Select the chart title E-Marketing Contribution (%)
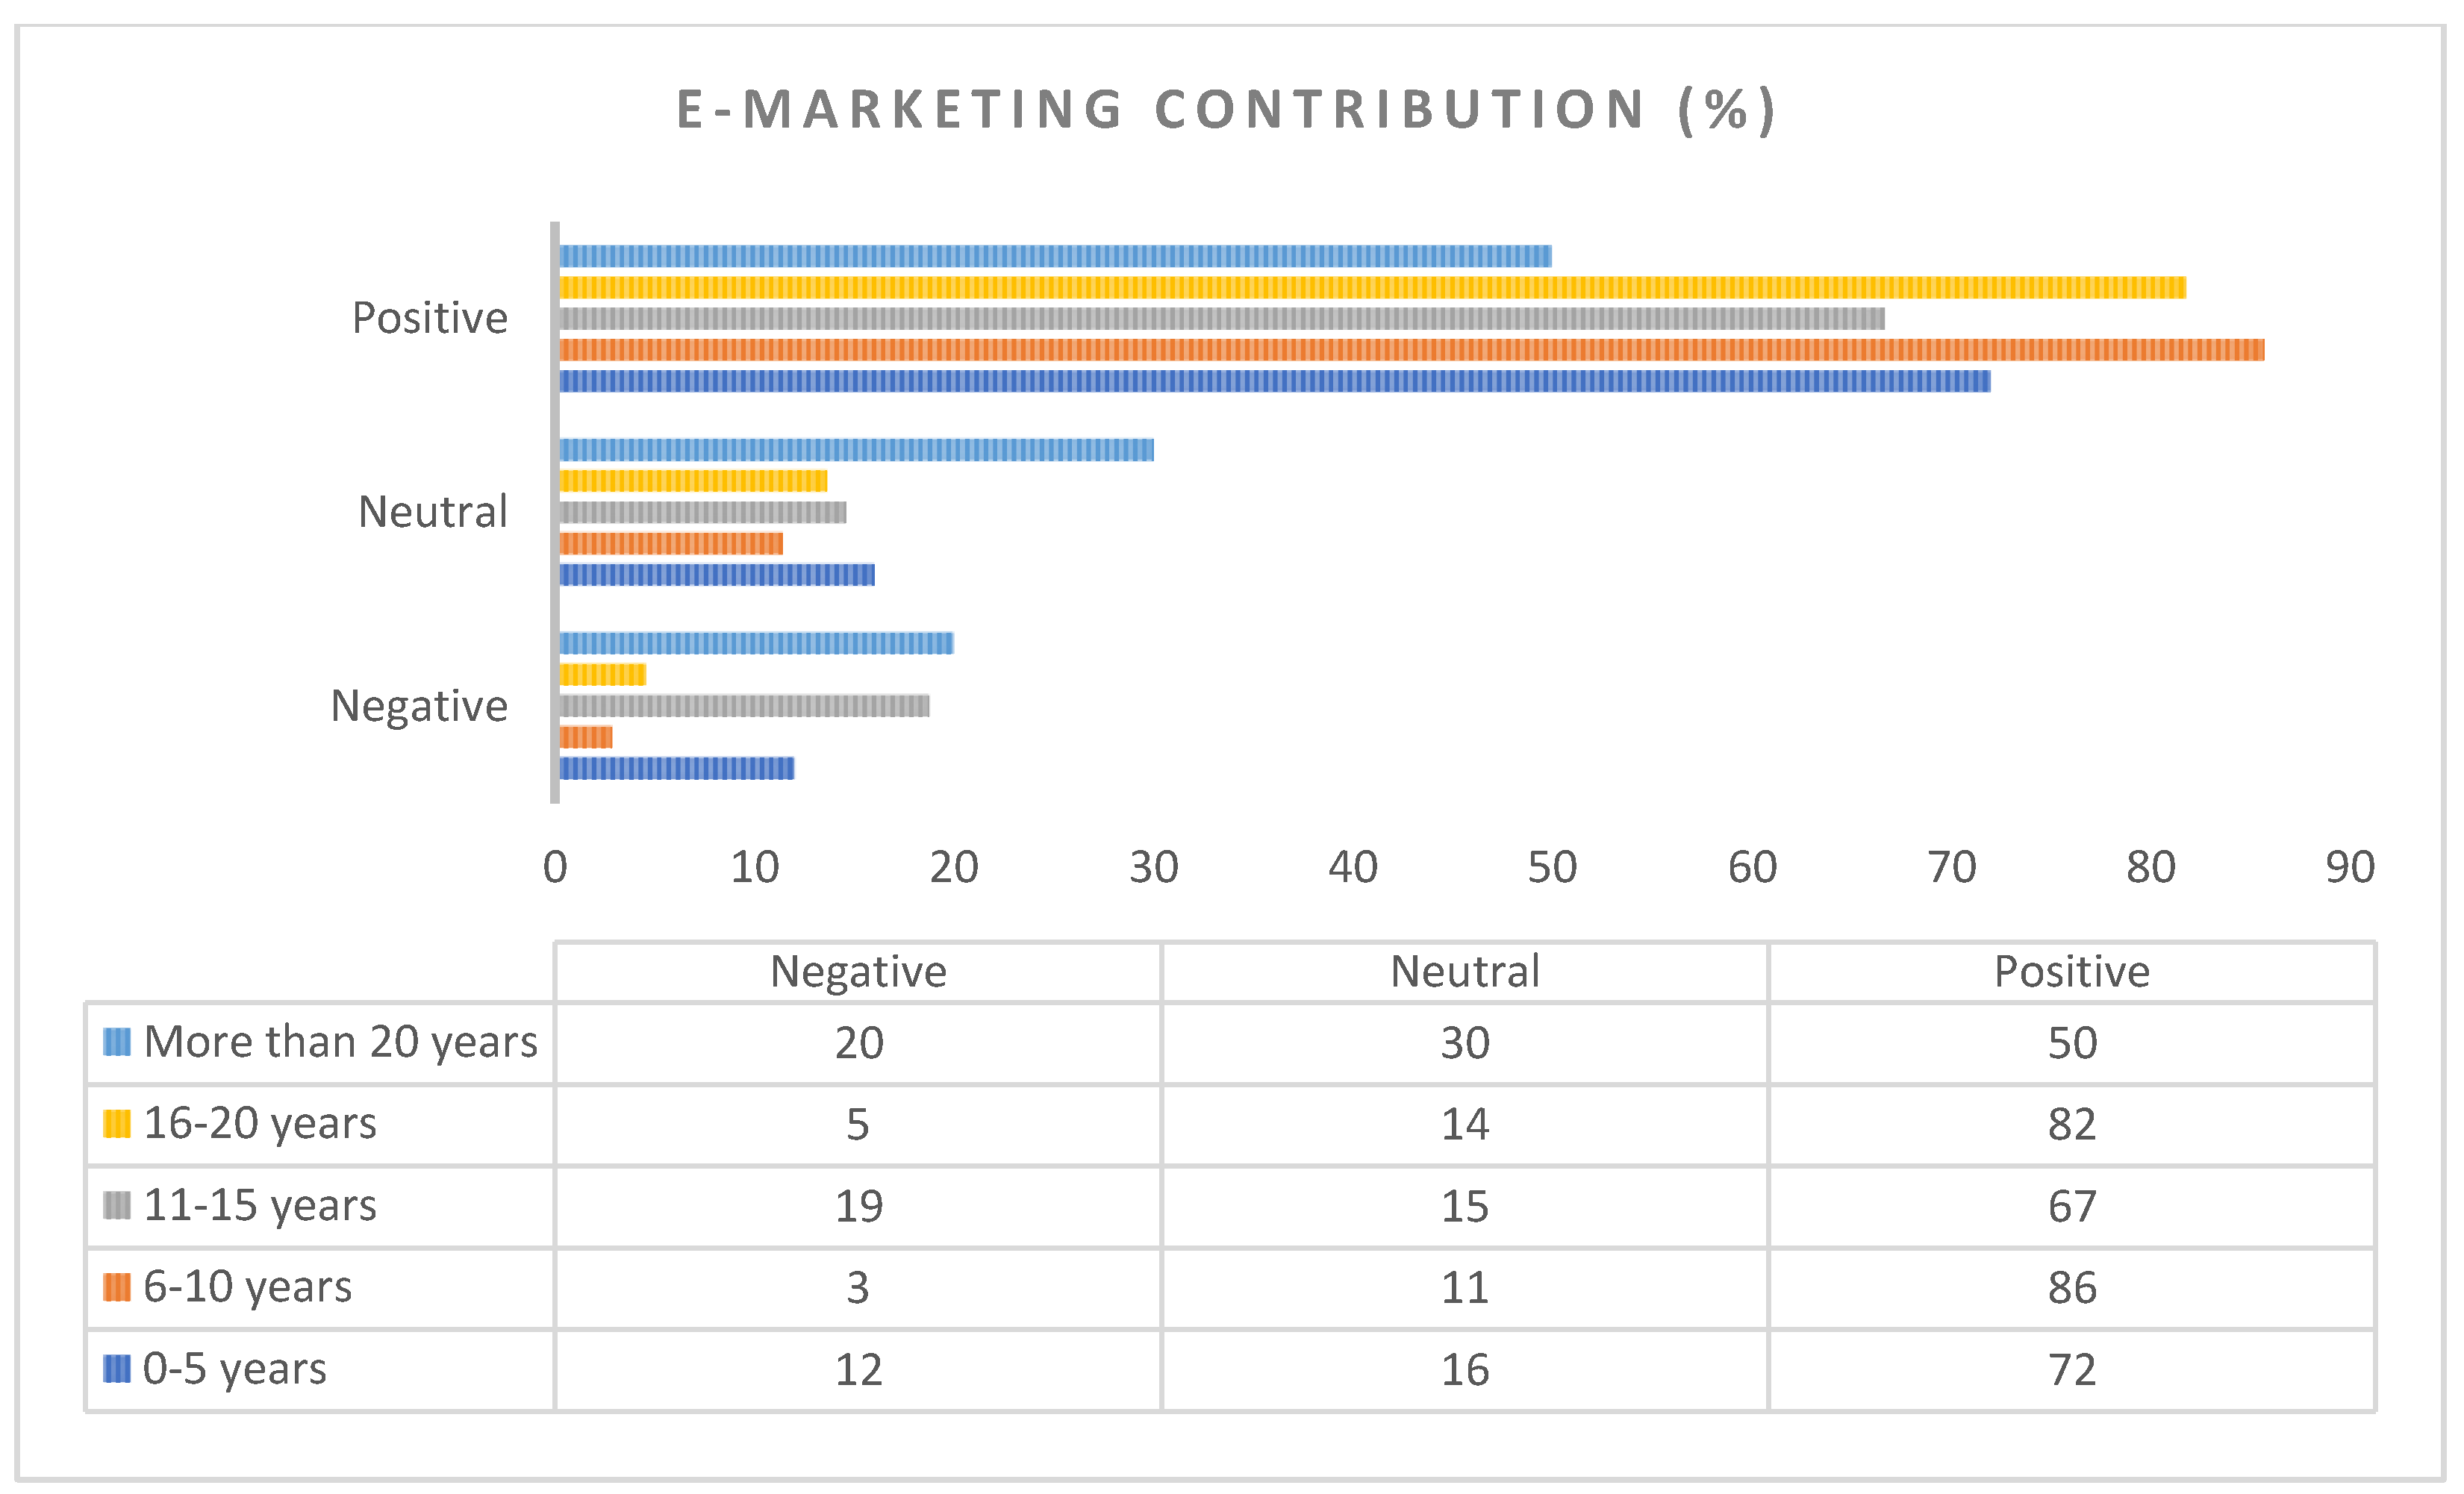Screen dimensions: 2464x1494 [1226, 109]
